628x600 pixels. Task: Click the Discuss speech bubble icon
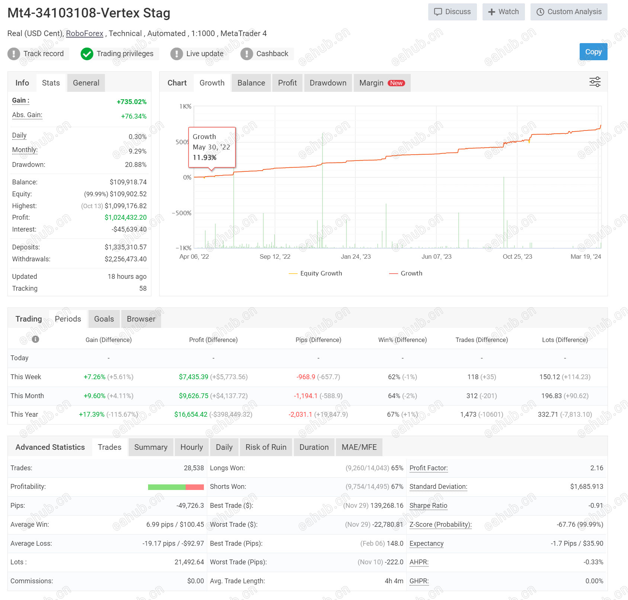click(438, 12)
